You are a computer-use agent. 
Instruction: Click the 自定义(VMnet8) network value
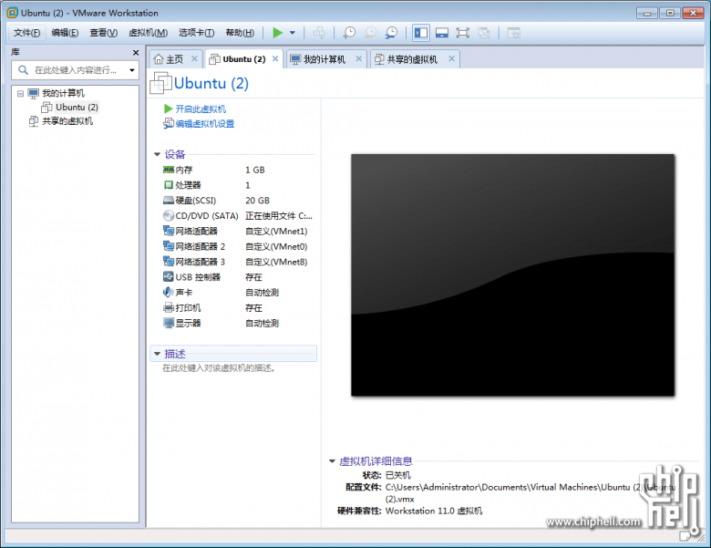[x=276, y=262]
